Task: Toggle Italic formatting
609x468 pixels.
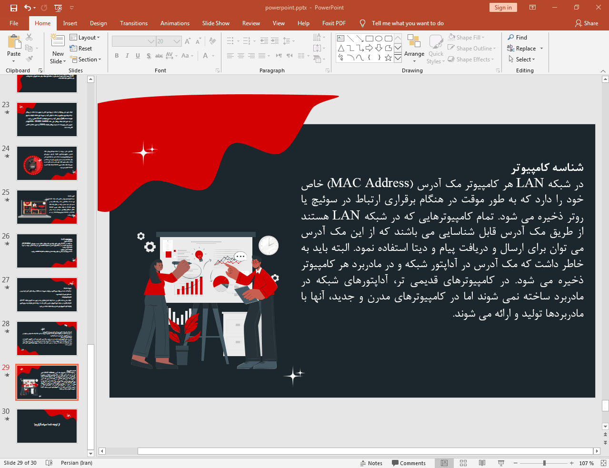Action: point(127,56)
